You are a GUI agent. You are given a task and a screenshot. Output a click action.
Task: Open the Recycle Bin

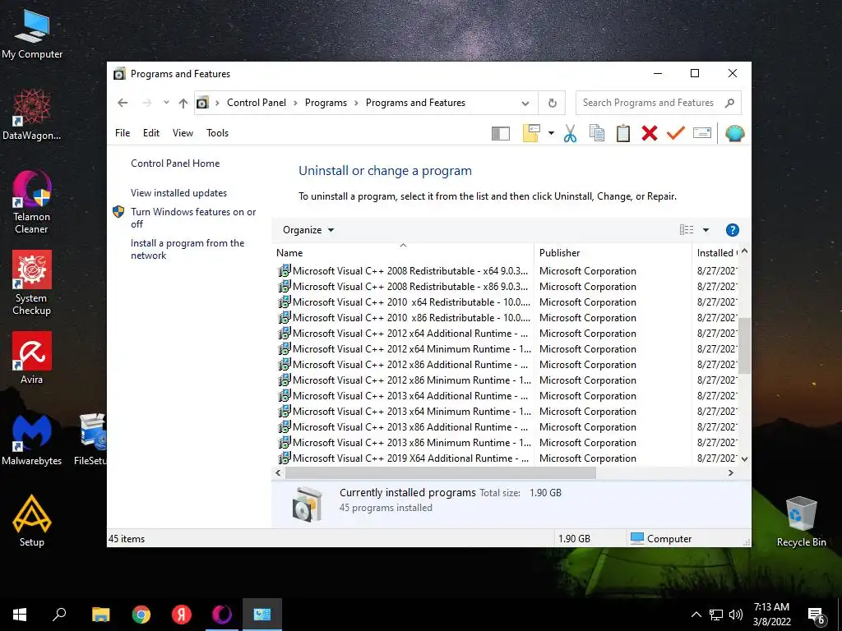(x=801, y=521)
